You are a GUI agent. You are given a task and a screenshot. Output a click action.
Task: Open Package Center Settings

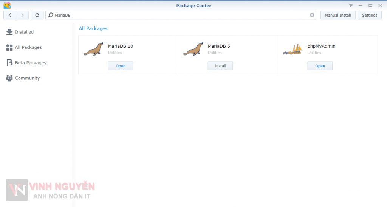click(369, 15)
